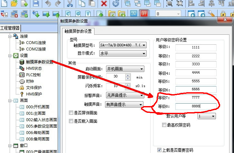Open the 启动画面 dropdown
Screen dimensions: 234x153
[141, 69]
